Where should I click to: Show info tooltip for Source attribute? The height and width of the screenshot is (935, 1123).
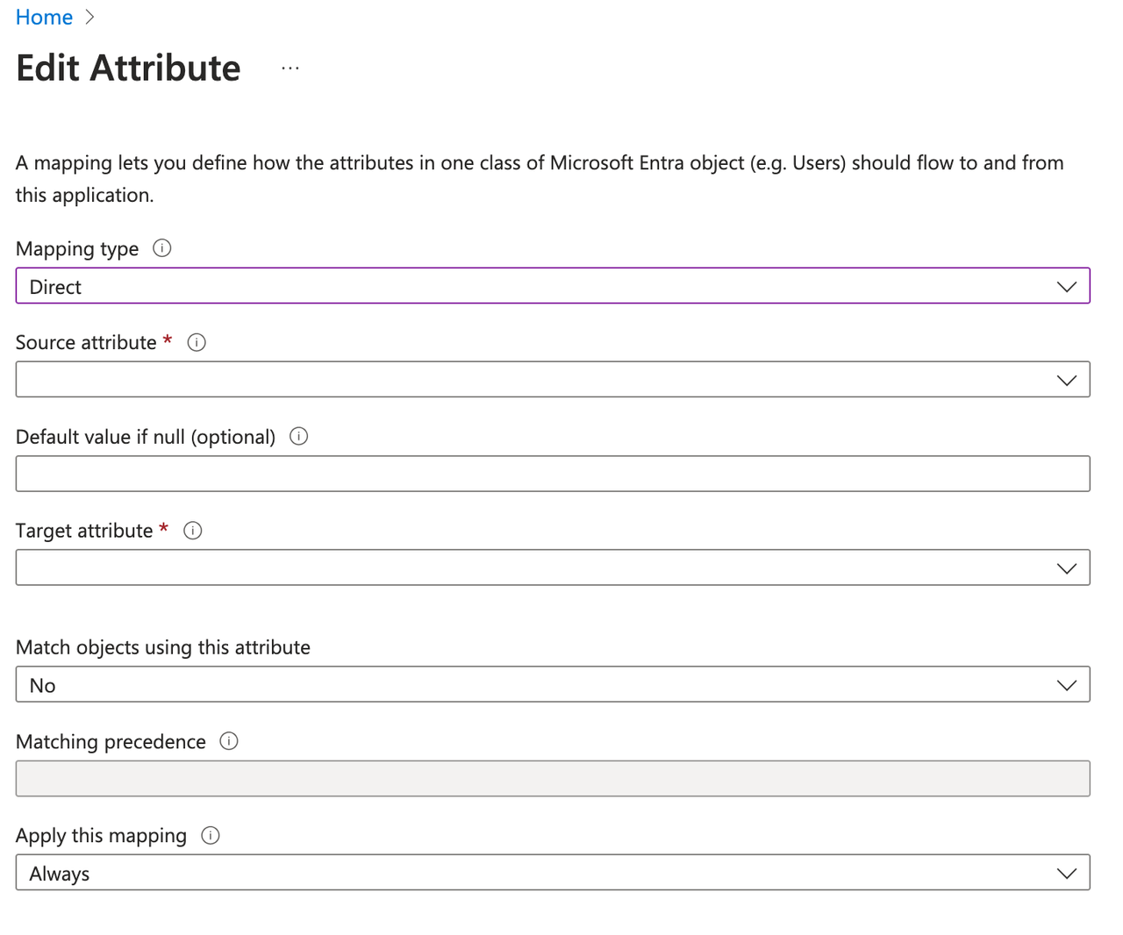(197, 343)
